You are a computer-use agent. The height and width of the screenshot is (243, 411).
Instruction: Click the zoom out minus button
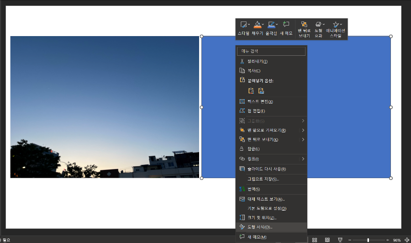click(350, 240)
